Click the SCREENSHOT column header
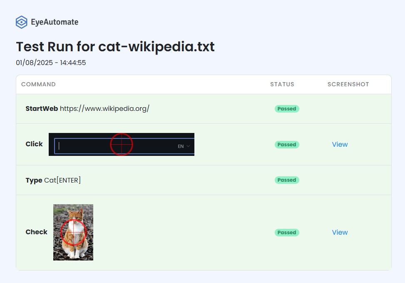 (x=348, y=84)
